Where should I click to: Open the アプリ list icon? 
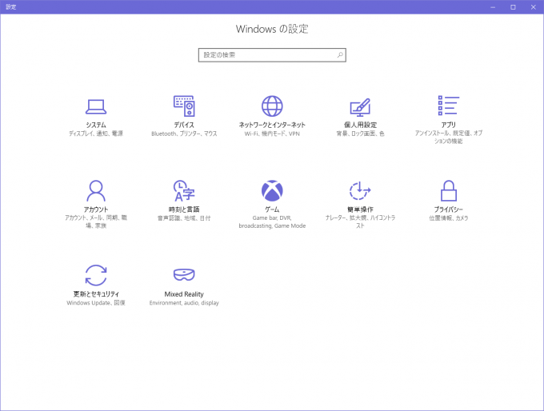click(x=448, y=106)
